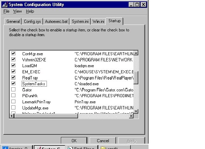Toggle the EM_EXEC startup checkbox
Screen dimensions: 205x149
pos(13,71)
